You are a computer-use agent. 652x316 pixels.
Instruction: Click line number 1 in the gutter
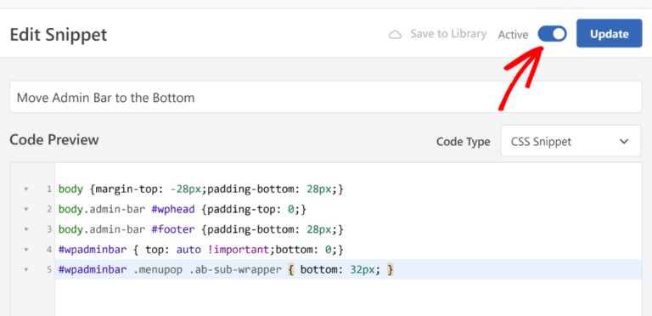(x=49, y=189)
